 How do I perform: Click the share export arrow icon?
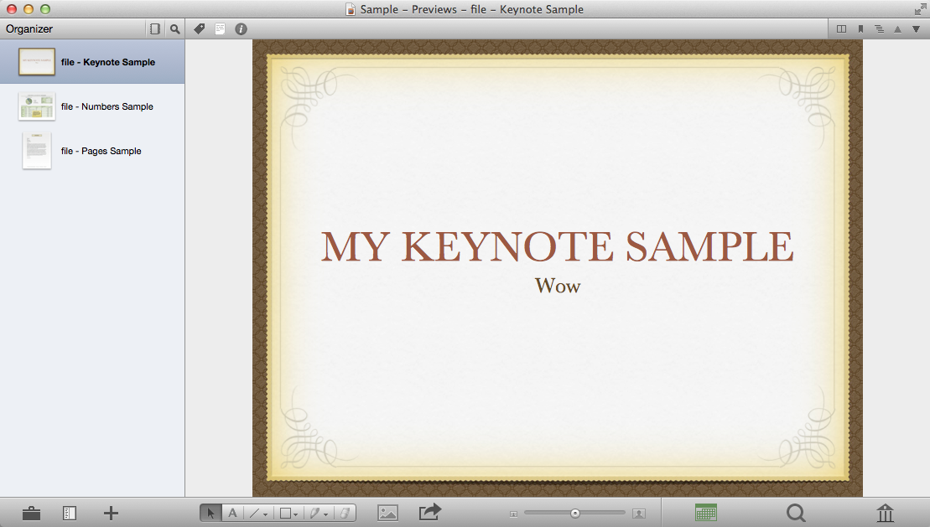click(x=430, y=512)
